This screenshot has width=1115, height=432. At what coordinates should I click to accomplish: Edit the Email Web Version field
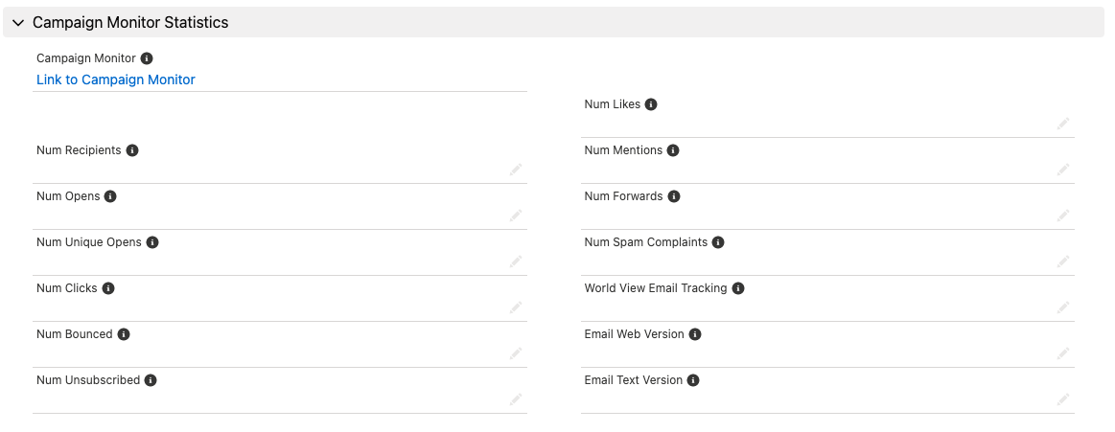[x=1063, y=353]
